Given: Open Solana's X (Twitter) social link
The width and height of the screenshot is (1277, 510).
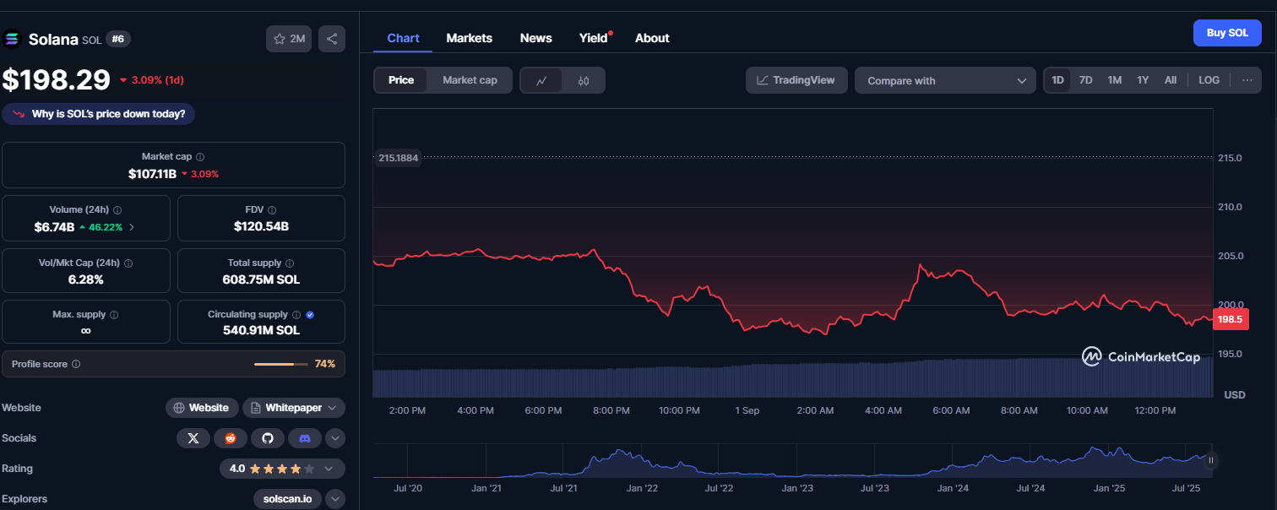Looking at the screenshot, I should 193,438.
